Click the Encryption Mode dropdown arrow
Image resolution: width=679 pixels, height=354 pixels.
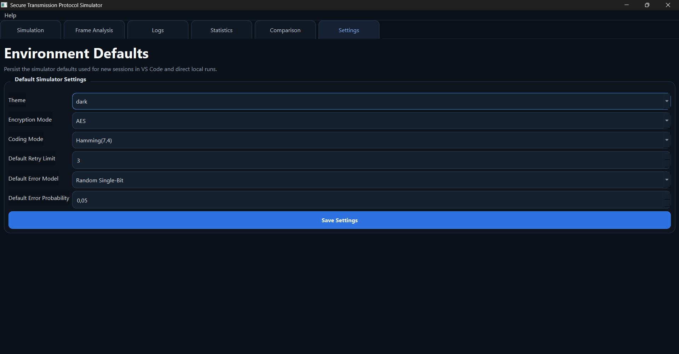(667, 121)
